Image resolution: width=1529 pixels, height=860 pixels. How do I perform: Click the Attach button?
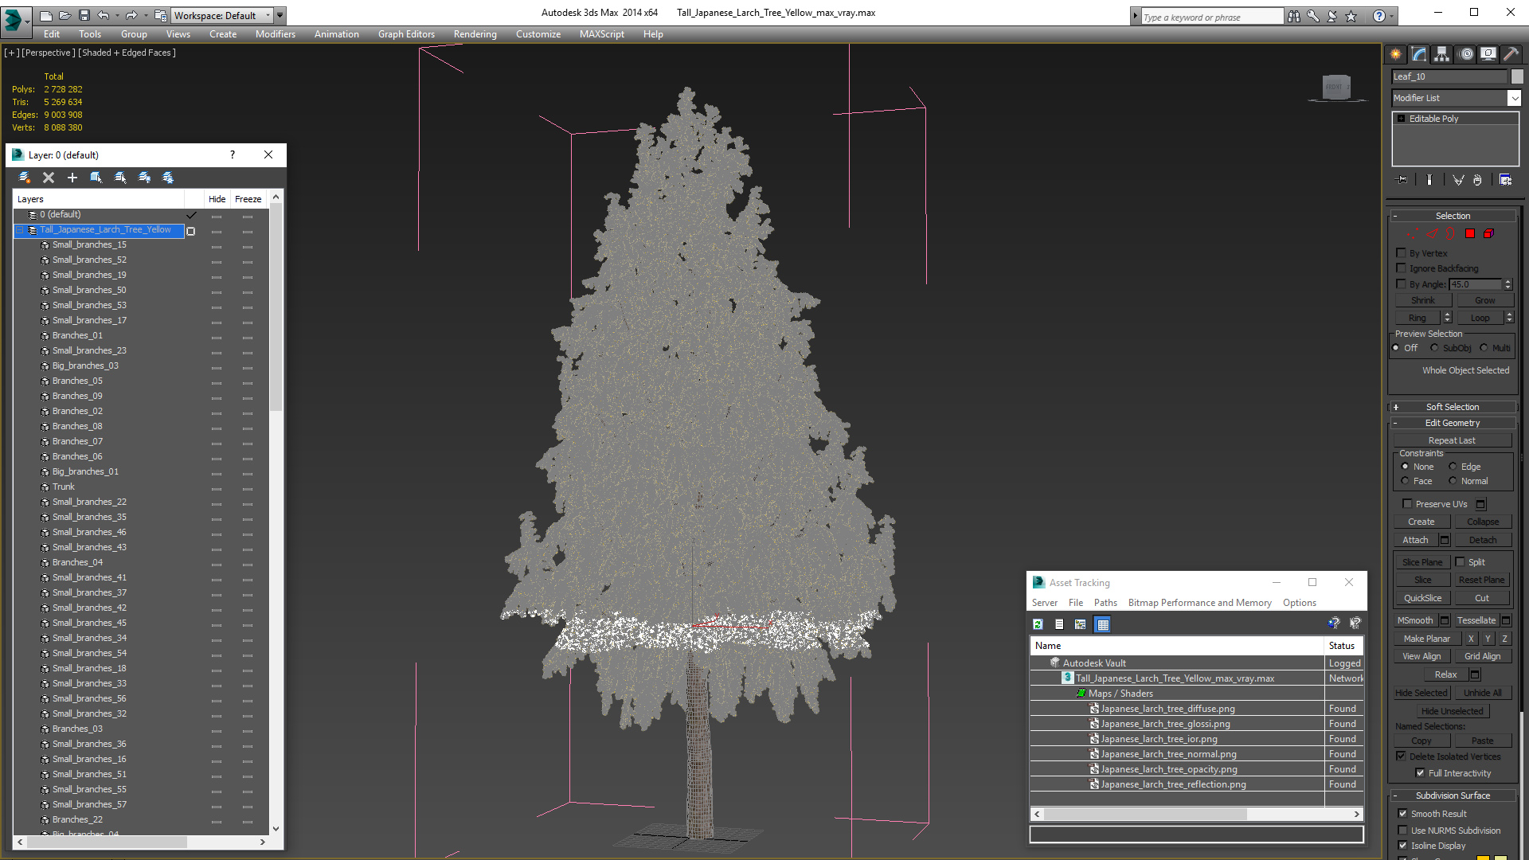[1415, 540]
